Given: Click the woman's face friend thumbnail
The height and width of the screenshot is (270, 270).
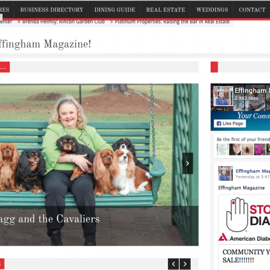Looking at the screenshot, I should point(235,149).
